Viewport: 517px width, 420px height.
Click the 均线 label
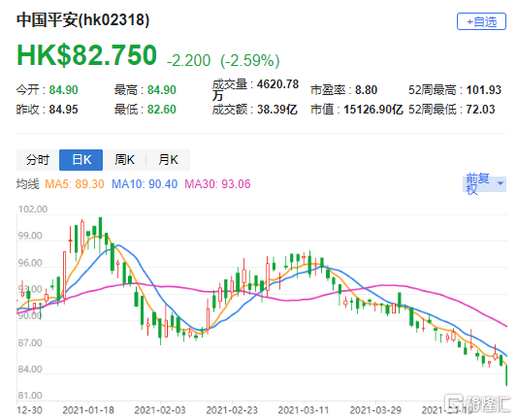[28, 184]
